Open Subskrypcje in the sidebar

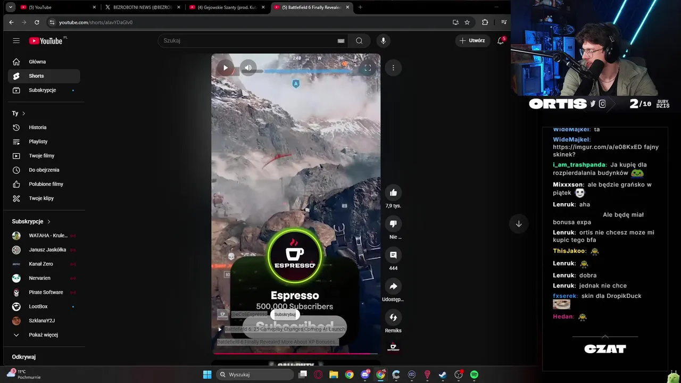pyautogui.click(x=44, y=90)
